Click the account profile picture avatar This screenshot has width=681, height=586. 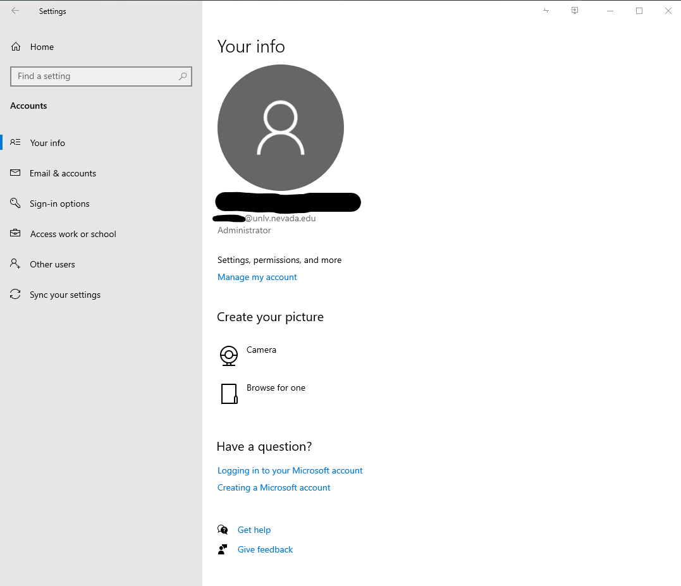[281, 128]
